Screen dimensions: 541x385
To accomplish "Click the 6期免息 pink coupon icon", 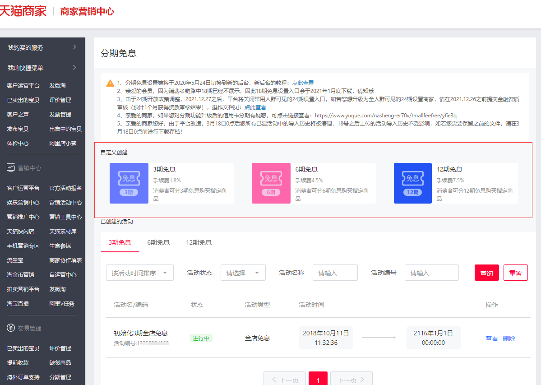I will coord(271,183).
